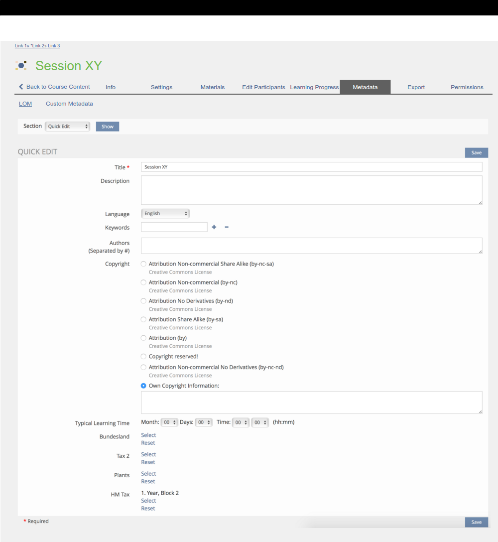Image resolution: width=498 pixels, height=542 pixels.
Task: Open the Learning Progress tab
Action: pyautogui.click(x=314, y=87)
